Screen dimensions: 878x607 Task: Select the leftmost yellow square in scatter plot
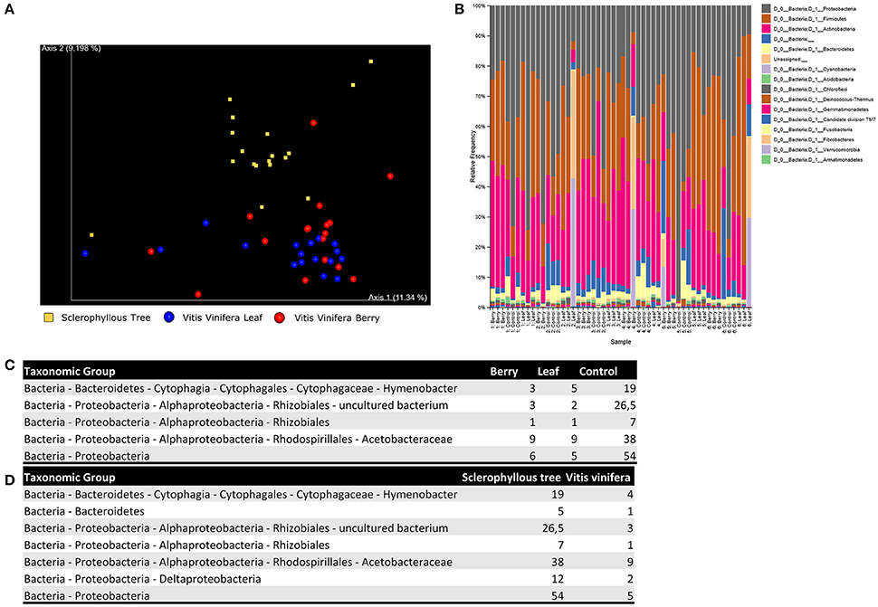(x=91, y=235)
